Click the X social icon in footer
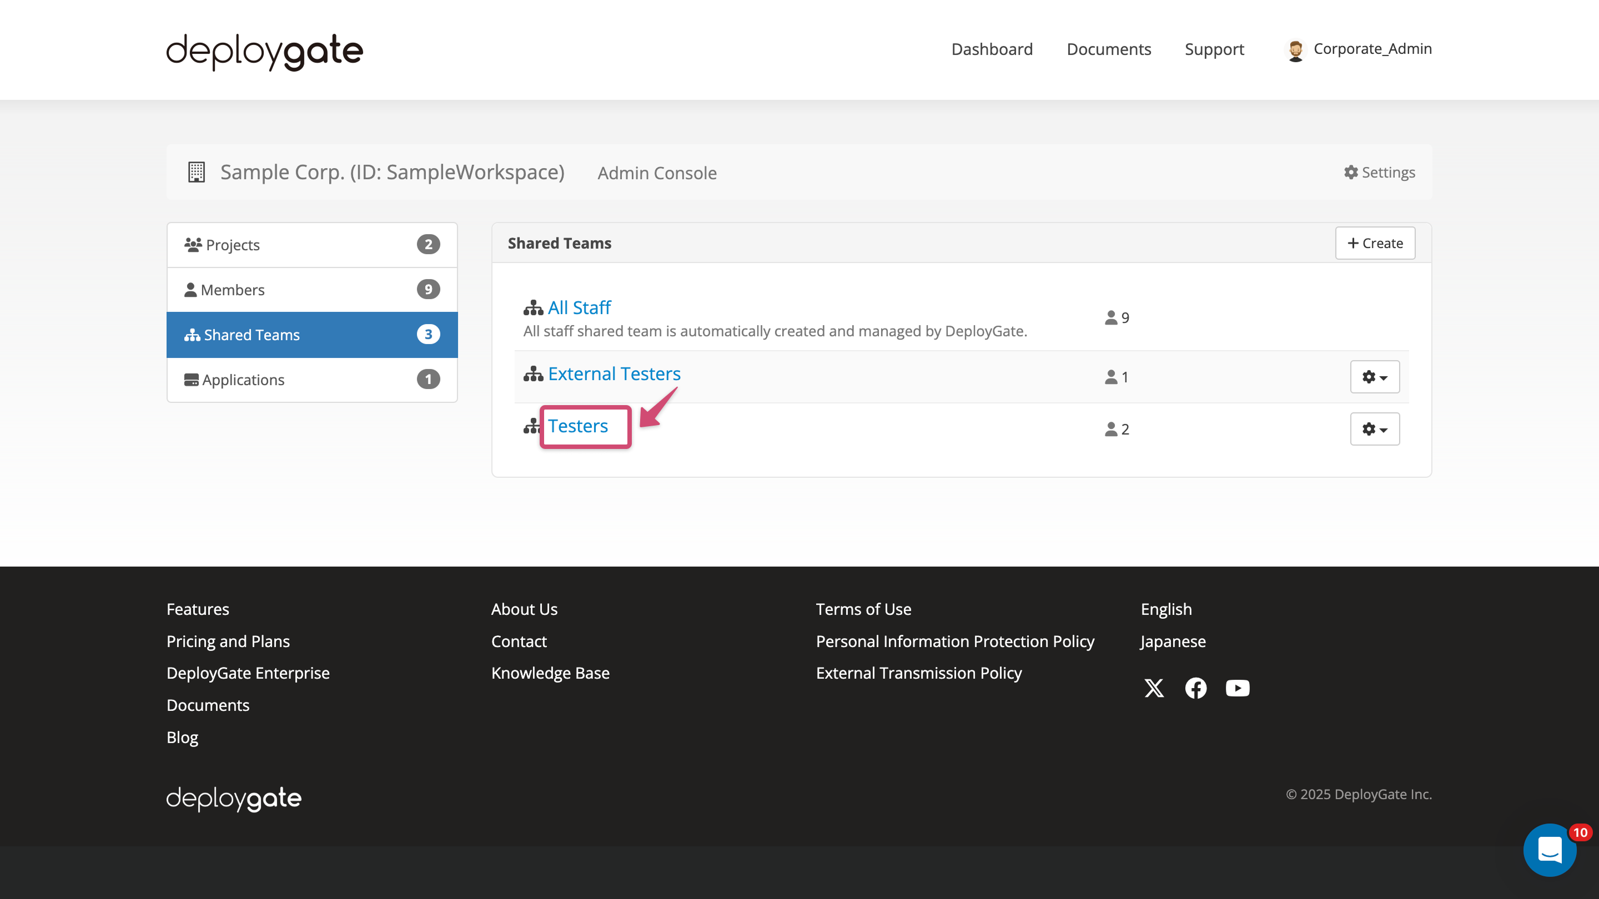The image size is (1599, 899). pyautogui.click(x=1153, y=688)
